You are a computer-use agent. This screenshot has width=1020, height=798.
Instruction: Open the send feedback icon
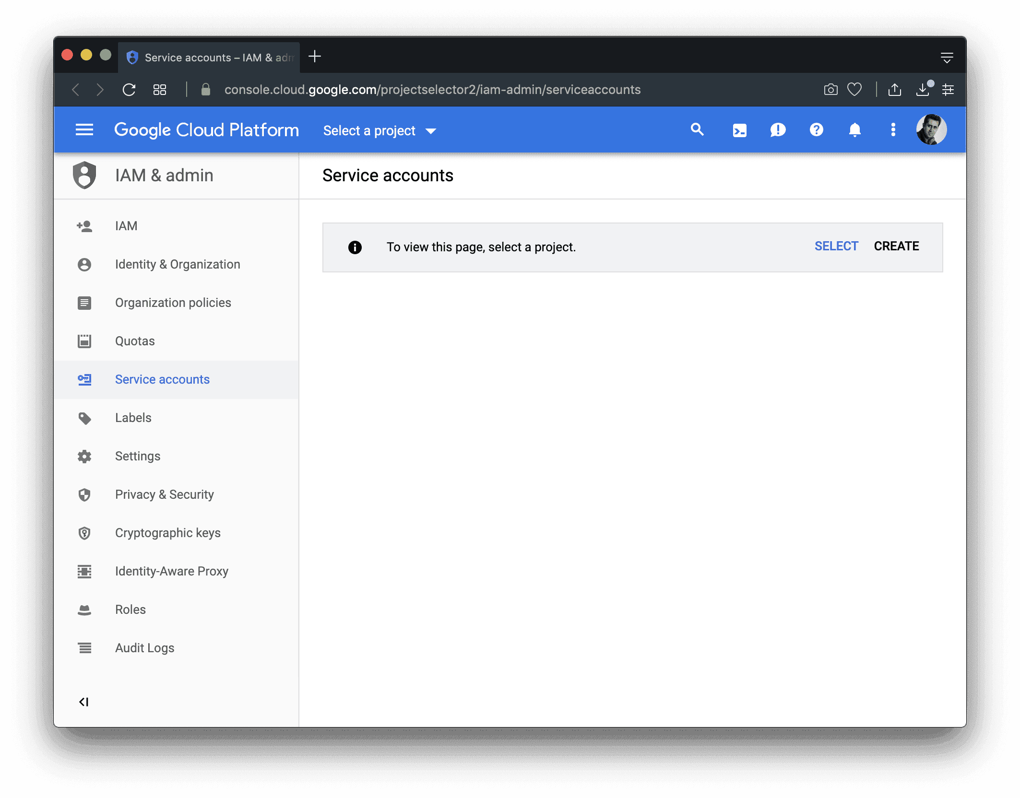point(778,130)
